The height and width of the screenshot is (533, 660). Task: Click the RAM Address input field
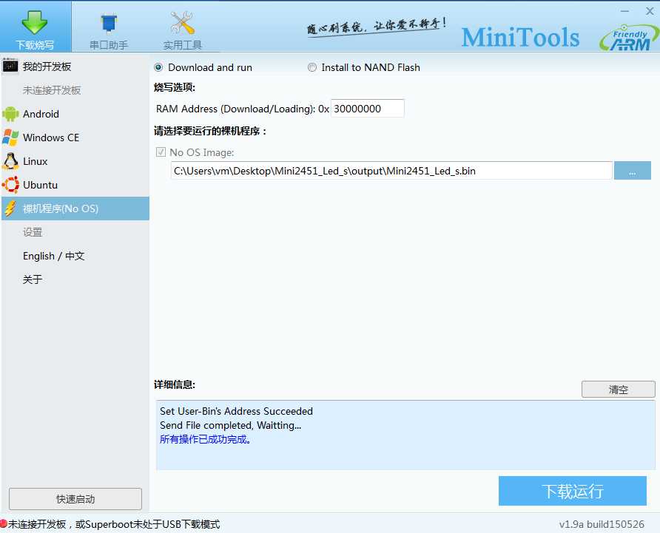(368, 109)
